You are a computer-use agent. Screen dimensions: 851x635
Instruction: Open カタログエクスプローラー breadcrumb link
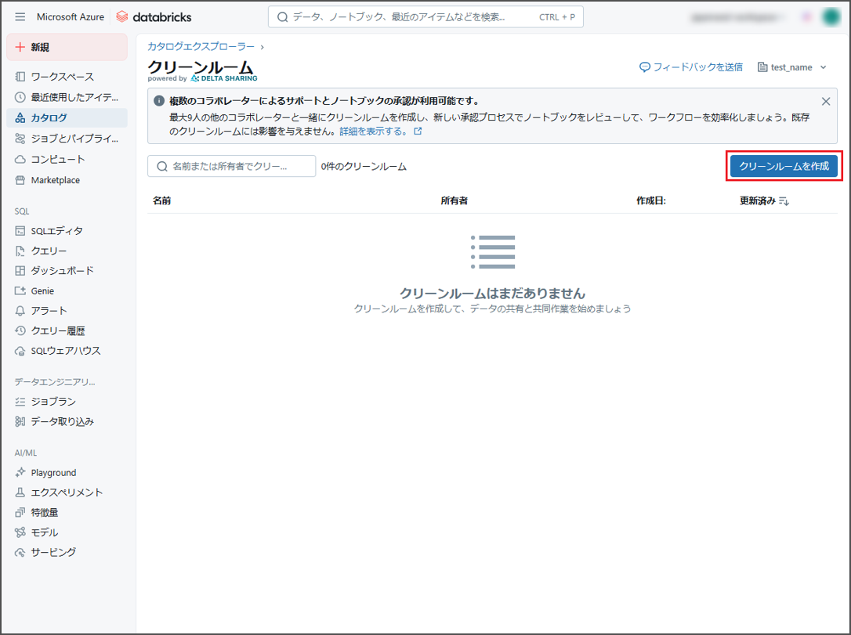pos(201,47)
